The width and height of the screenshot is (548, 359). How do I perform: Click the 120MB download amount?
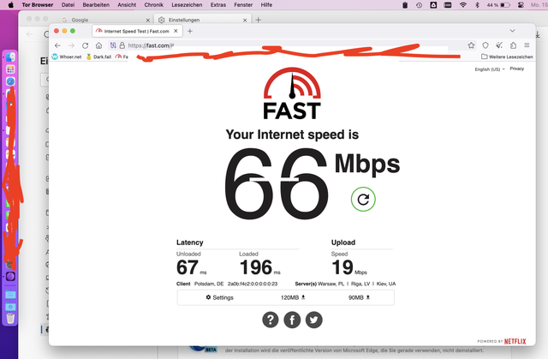point(293,297)
